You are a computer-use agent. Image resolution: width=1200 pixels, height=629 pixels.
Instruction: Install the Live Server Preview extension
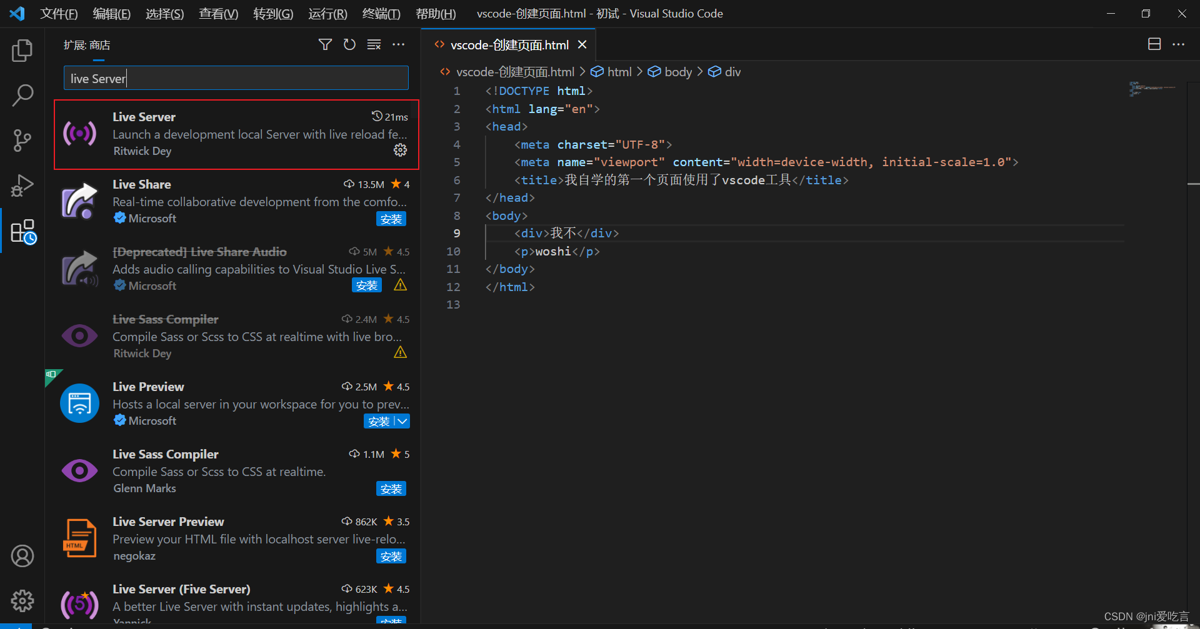coord(391,556)
